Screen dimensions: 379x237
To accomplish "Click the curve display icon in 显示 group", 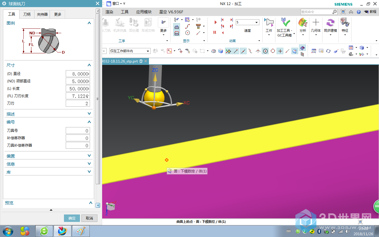I will point(187,26).
